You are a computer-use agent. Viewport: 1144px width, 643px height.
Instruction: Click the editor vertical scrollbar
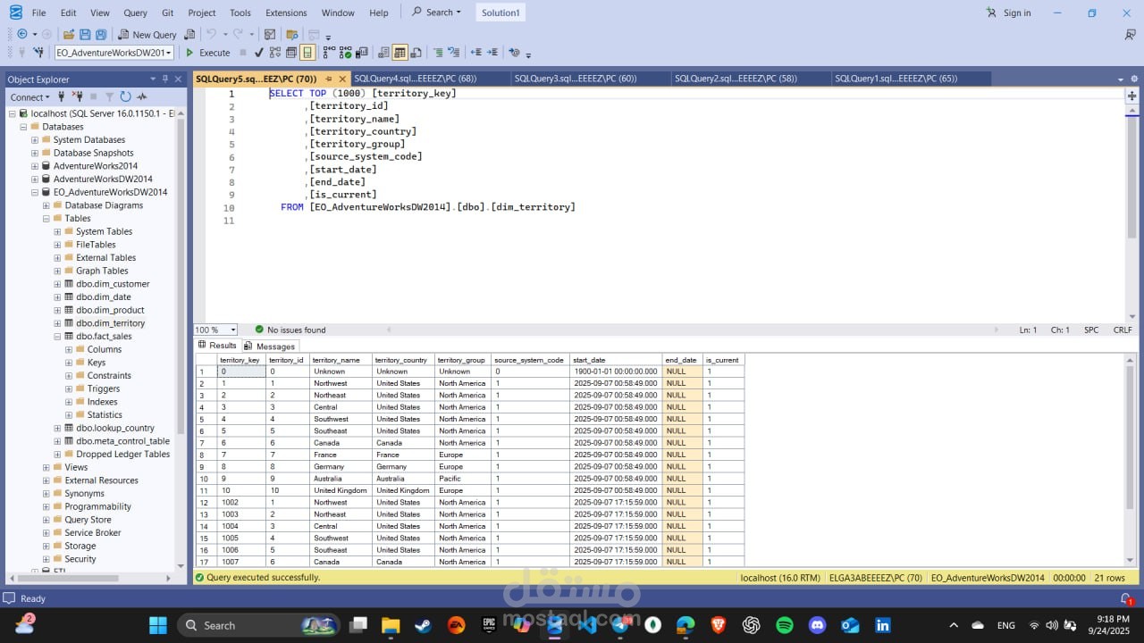point(1131,179)
